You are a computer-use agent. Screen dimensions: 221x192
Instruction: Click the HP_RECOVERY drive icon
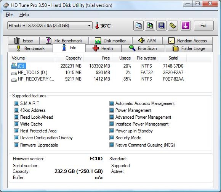[14, 80]
